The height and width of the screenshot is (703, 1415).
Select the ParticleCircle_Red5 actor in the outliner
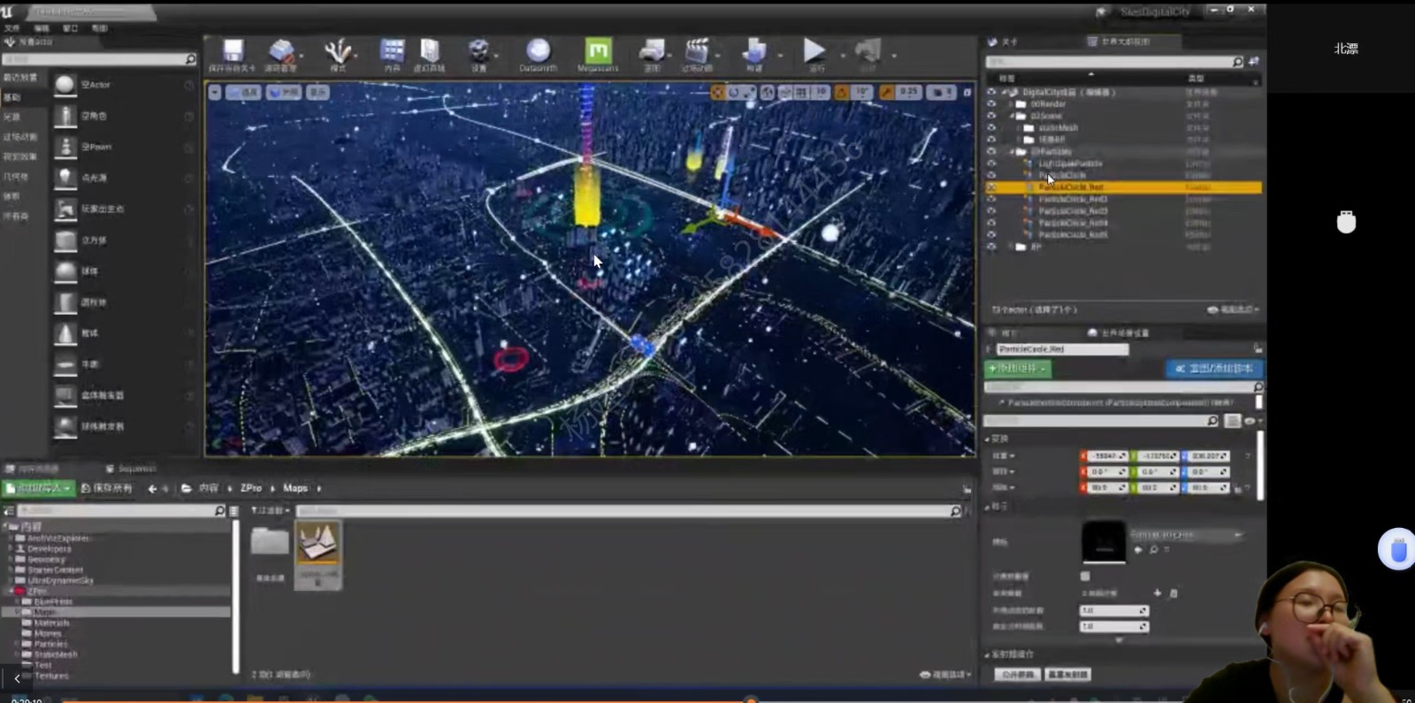tap(1073, 235)
